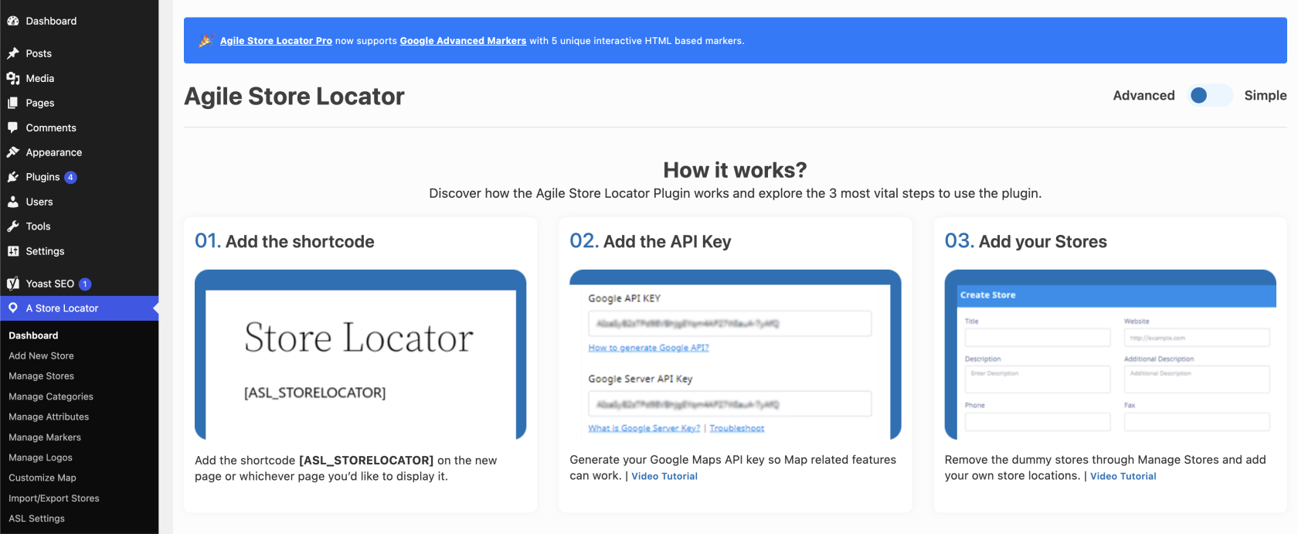Click the '01. Add the shortcode' heading
Screen dimensions: 1298x534
(284, 241)
